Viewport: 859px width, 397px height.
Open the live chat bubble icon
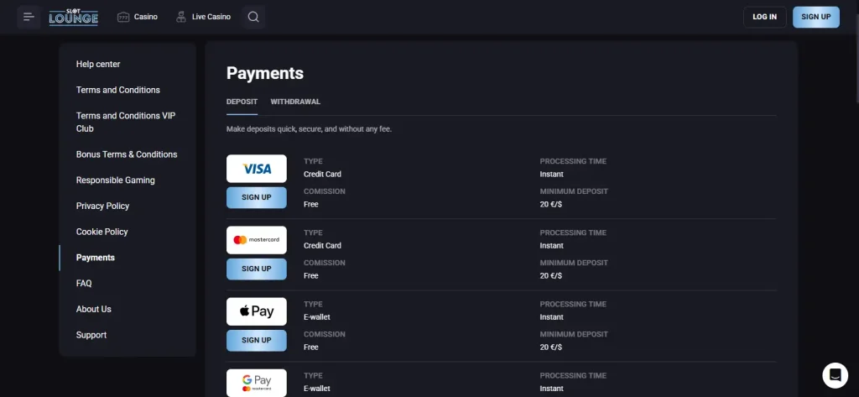[835, 375]
